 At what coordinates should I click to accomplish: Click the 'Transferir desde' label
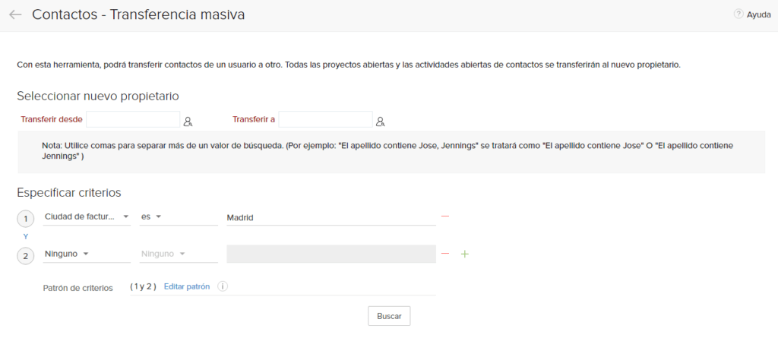click(x=52, y=119)
